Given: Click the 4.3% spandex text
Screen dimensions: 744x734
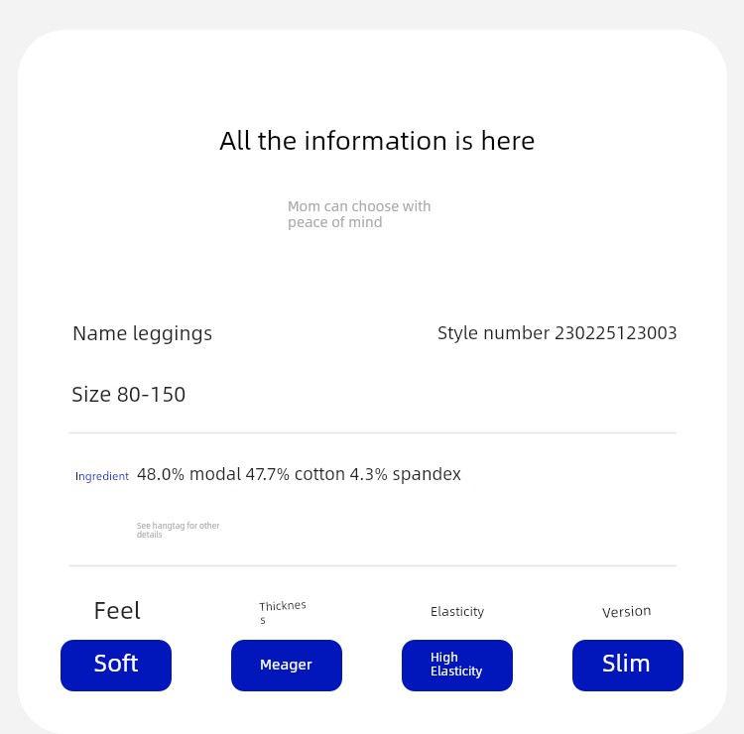Looking at the screenshot, I should (x=405, y=474).
